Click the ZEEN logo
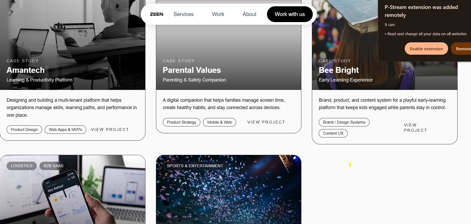 tap(156, 14)
